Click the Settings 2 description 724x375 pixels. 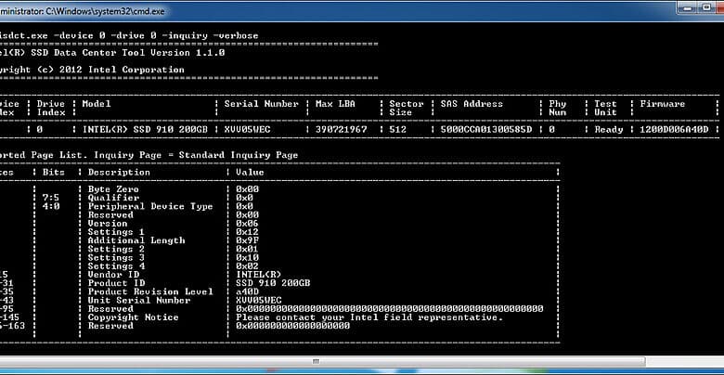pyautogui.click(x=116, y=249)
